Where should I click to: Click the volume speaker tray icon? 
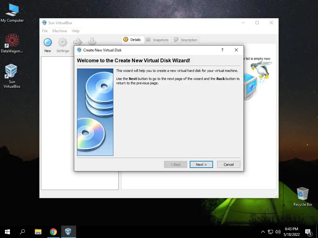click(x=278, y=232)
